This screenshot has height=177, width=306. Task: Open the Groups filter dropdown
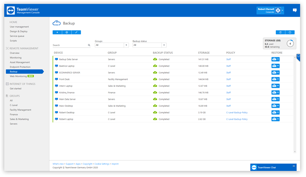[112, 45]
